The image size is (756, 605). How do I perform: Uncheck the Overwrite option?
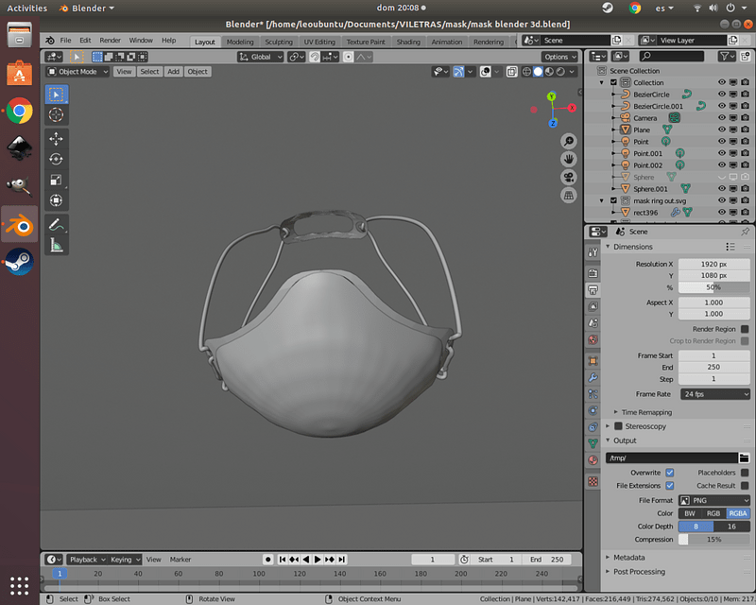(x=670, y=473)
